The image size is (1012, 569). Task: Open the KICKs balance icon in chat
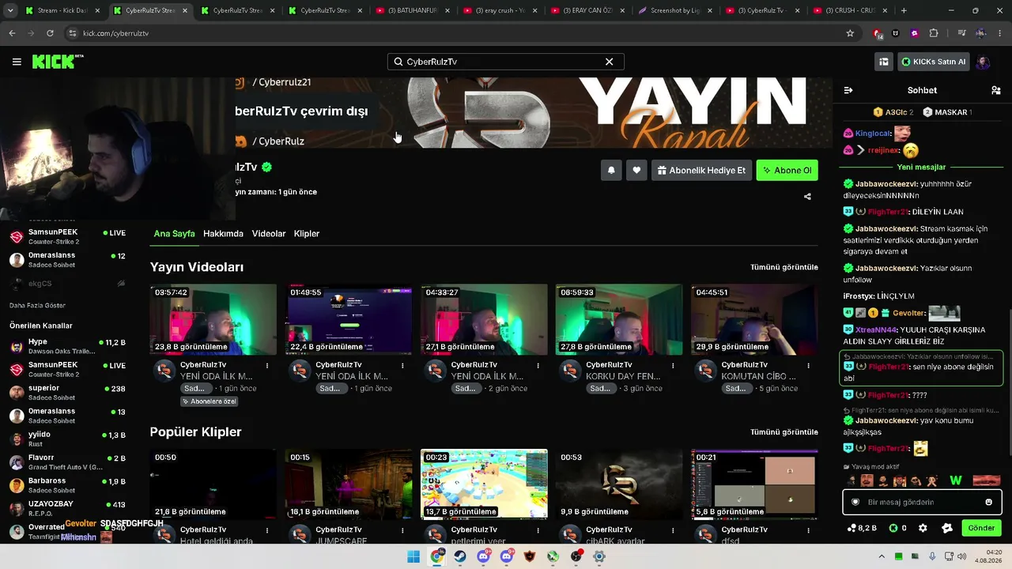pos(893,528)
